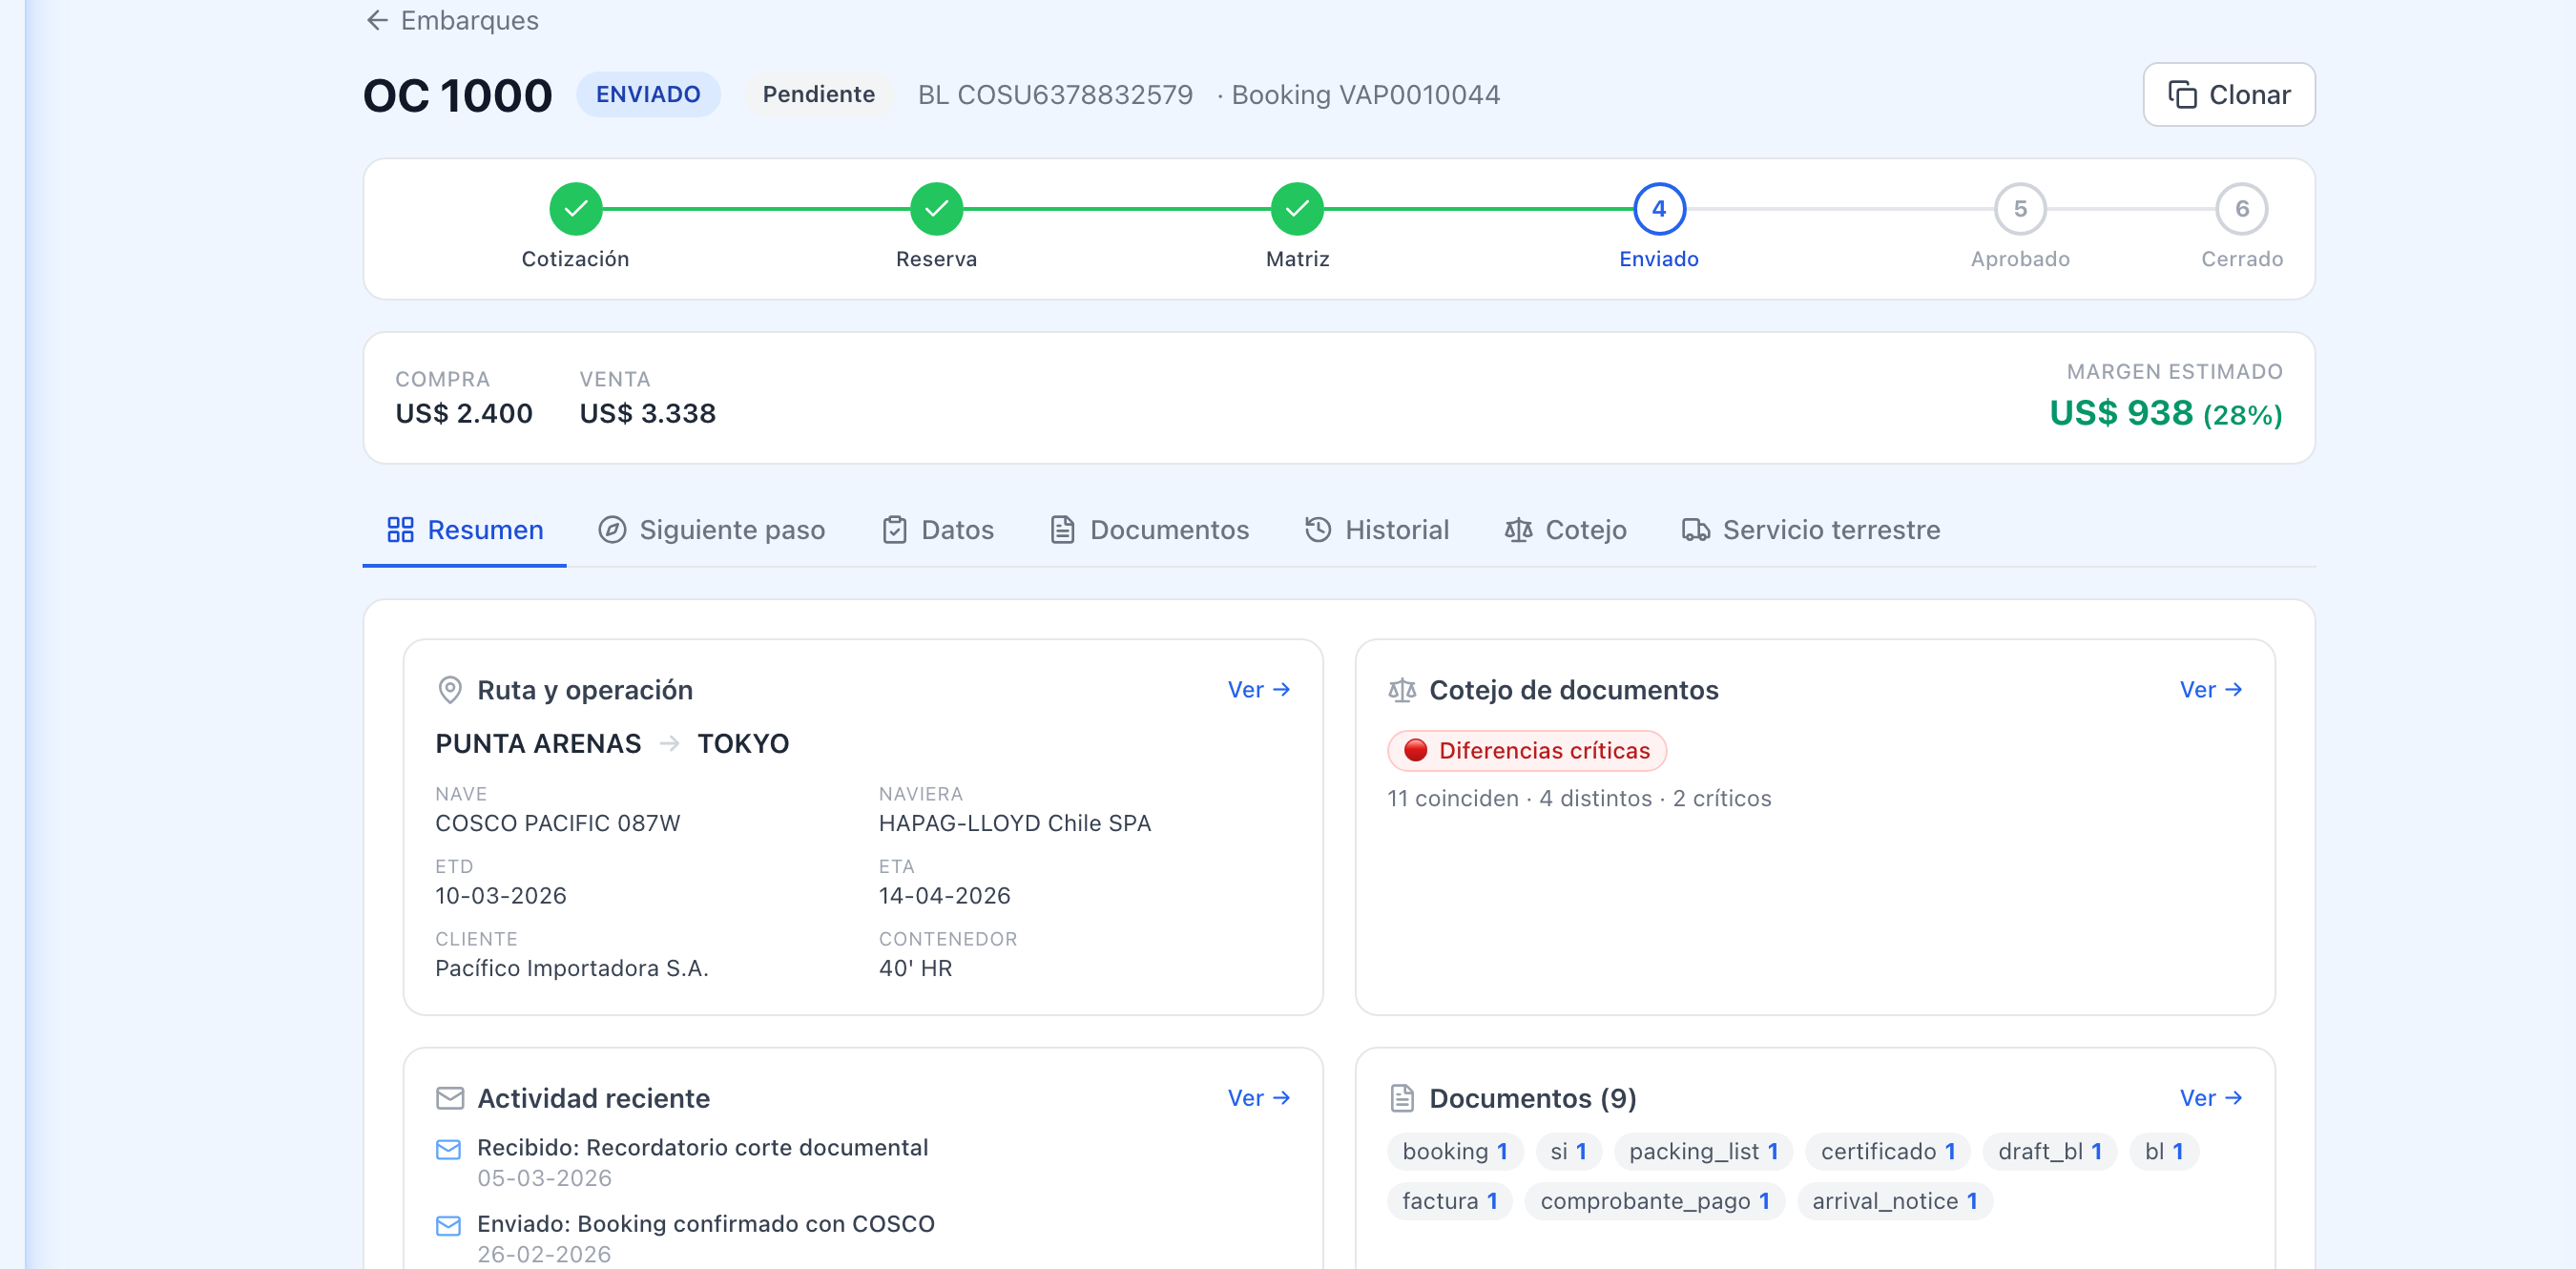Click the red dot in Diferencias críticas badge

click(x=1415, y=750)
